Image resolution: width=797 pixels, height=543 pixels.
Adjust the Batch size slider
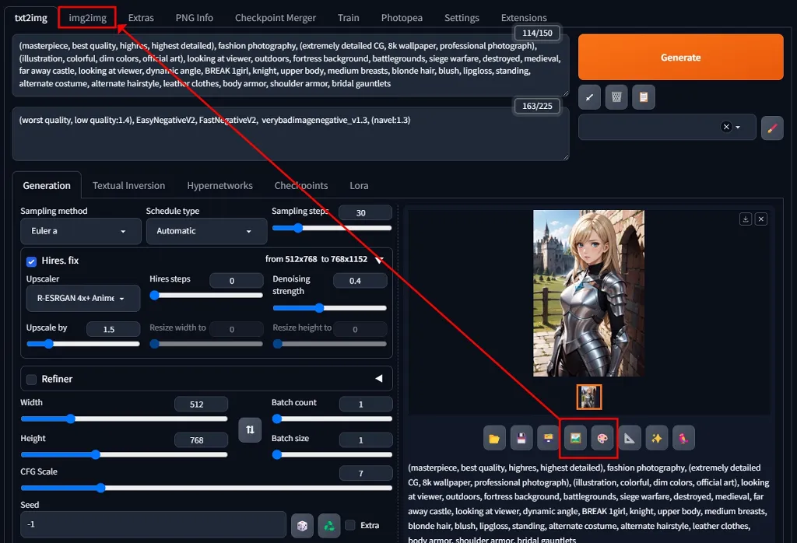(332, 454)
